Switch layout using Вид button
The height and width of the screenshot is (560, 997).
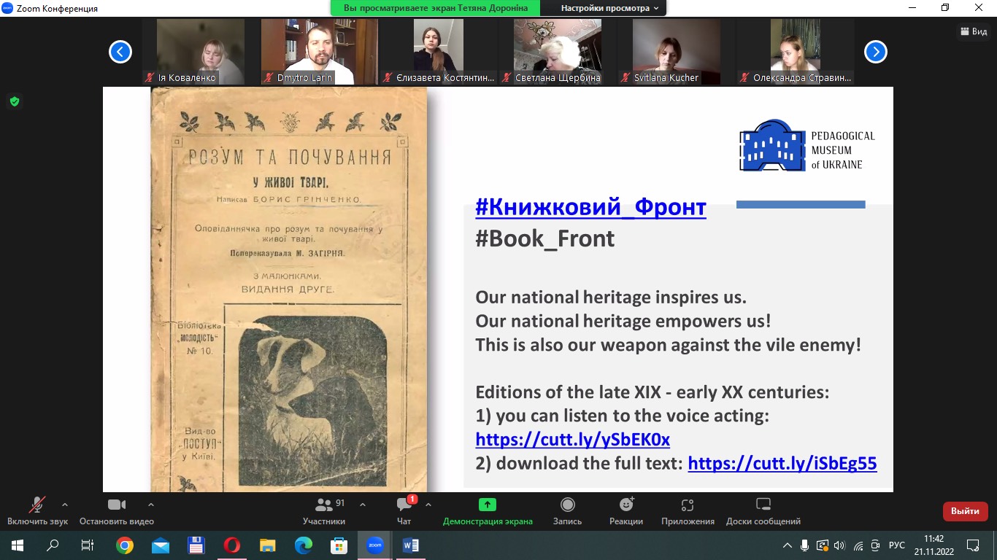974,31
